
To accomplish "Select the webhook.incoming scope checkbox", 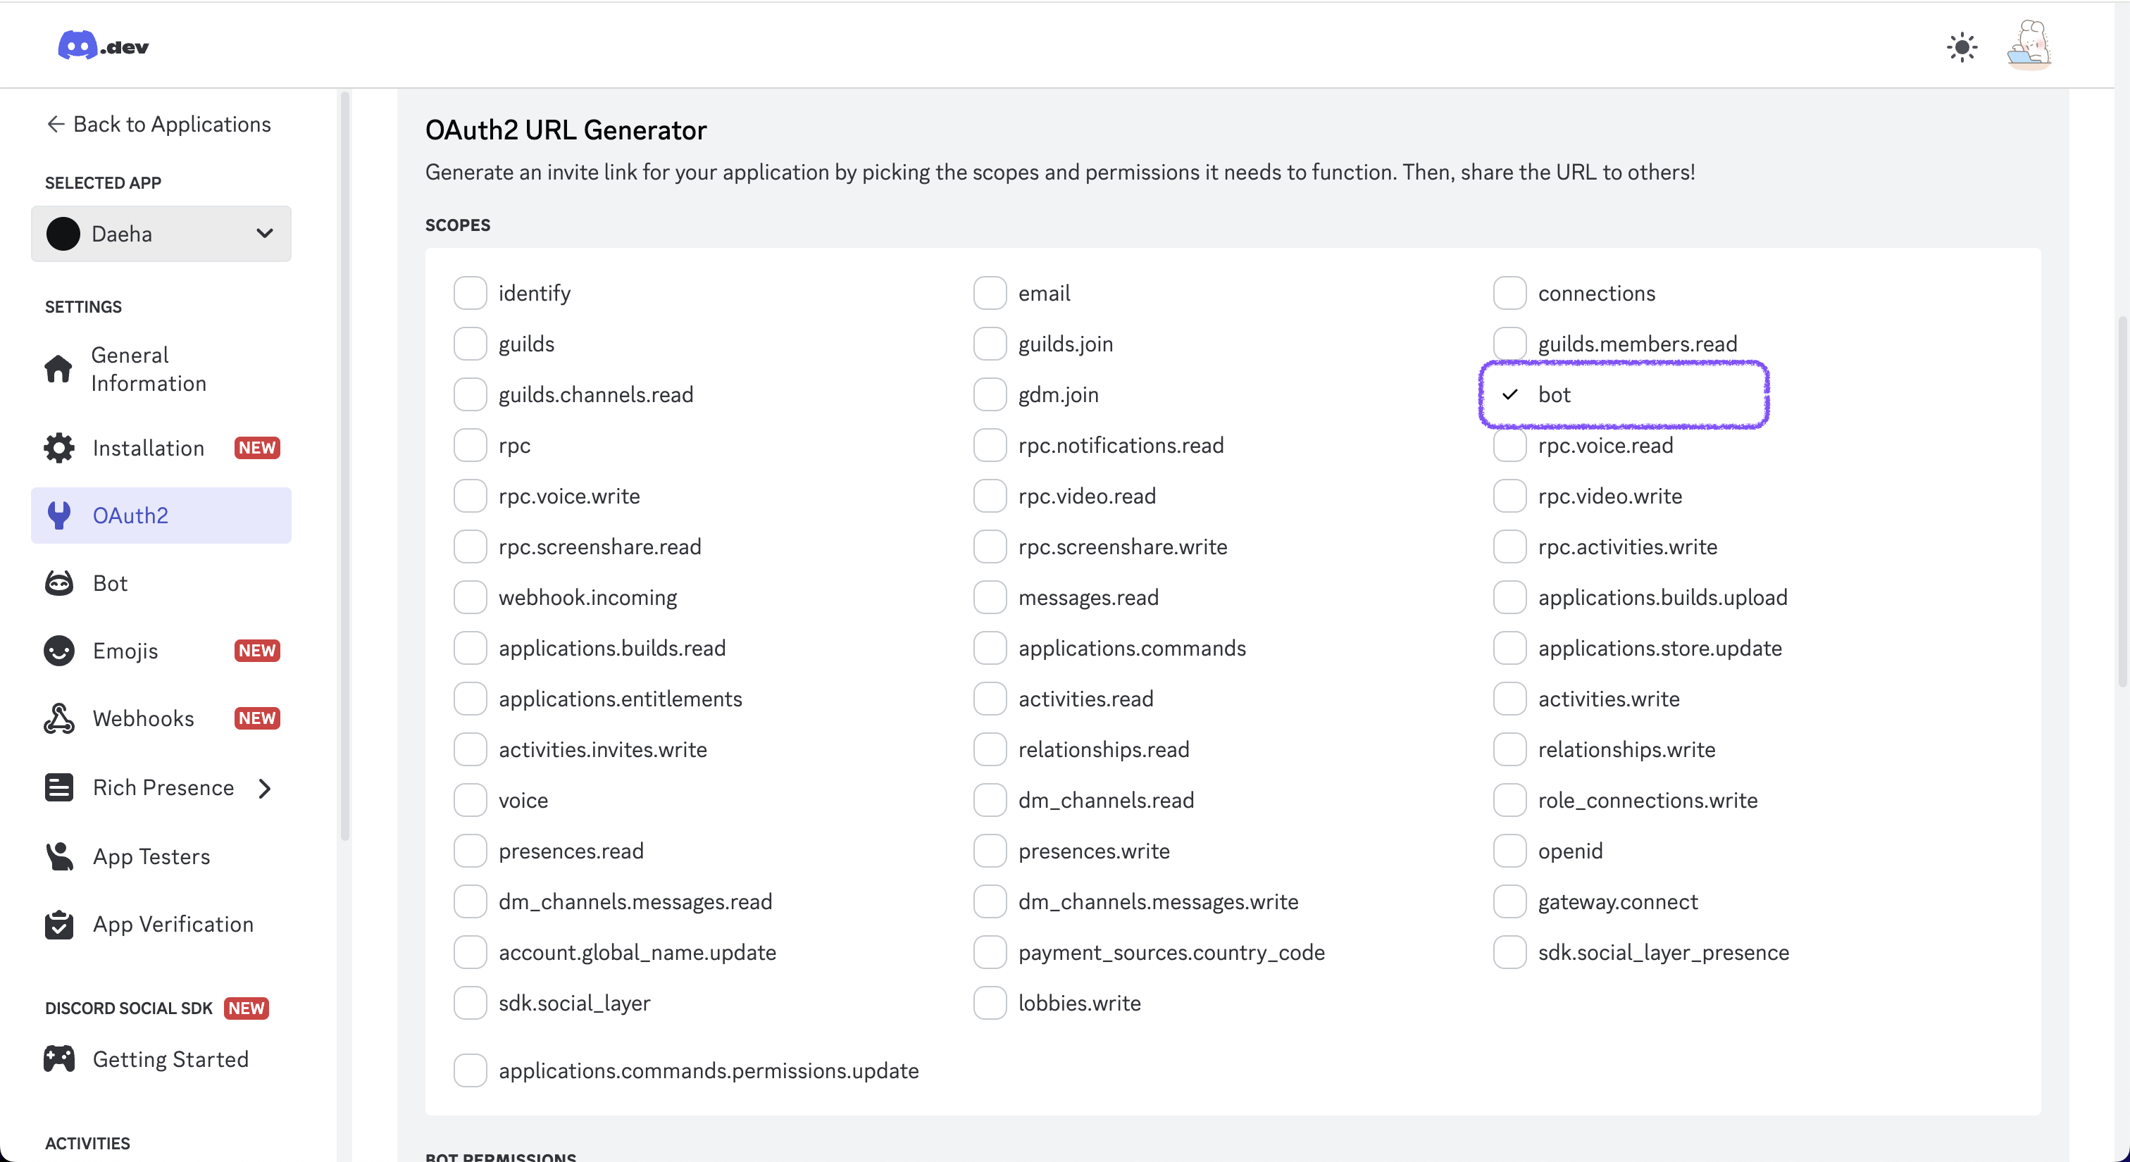I will tap(470, 597).
